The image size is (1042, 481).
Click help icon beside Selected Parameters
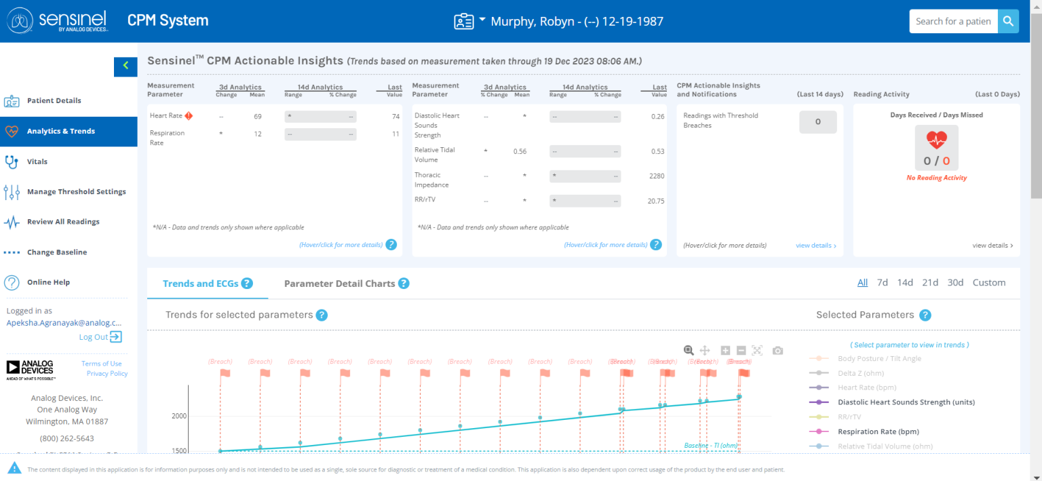925,315
